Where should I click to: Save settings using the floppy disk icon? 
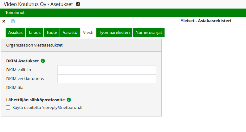(13, 21)
